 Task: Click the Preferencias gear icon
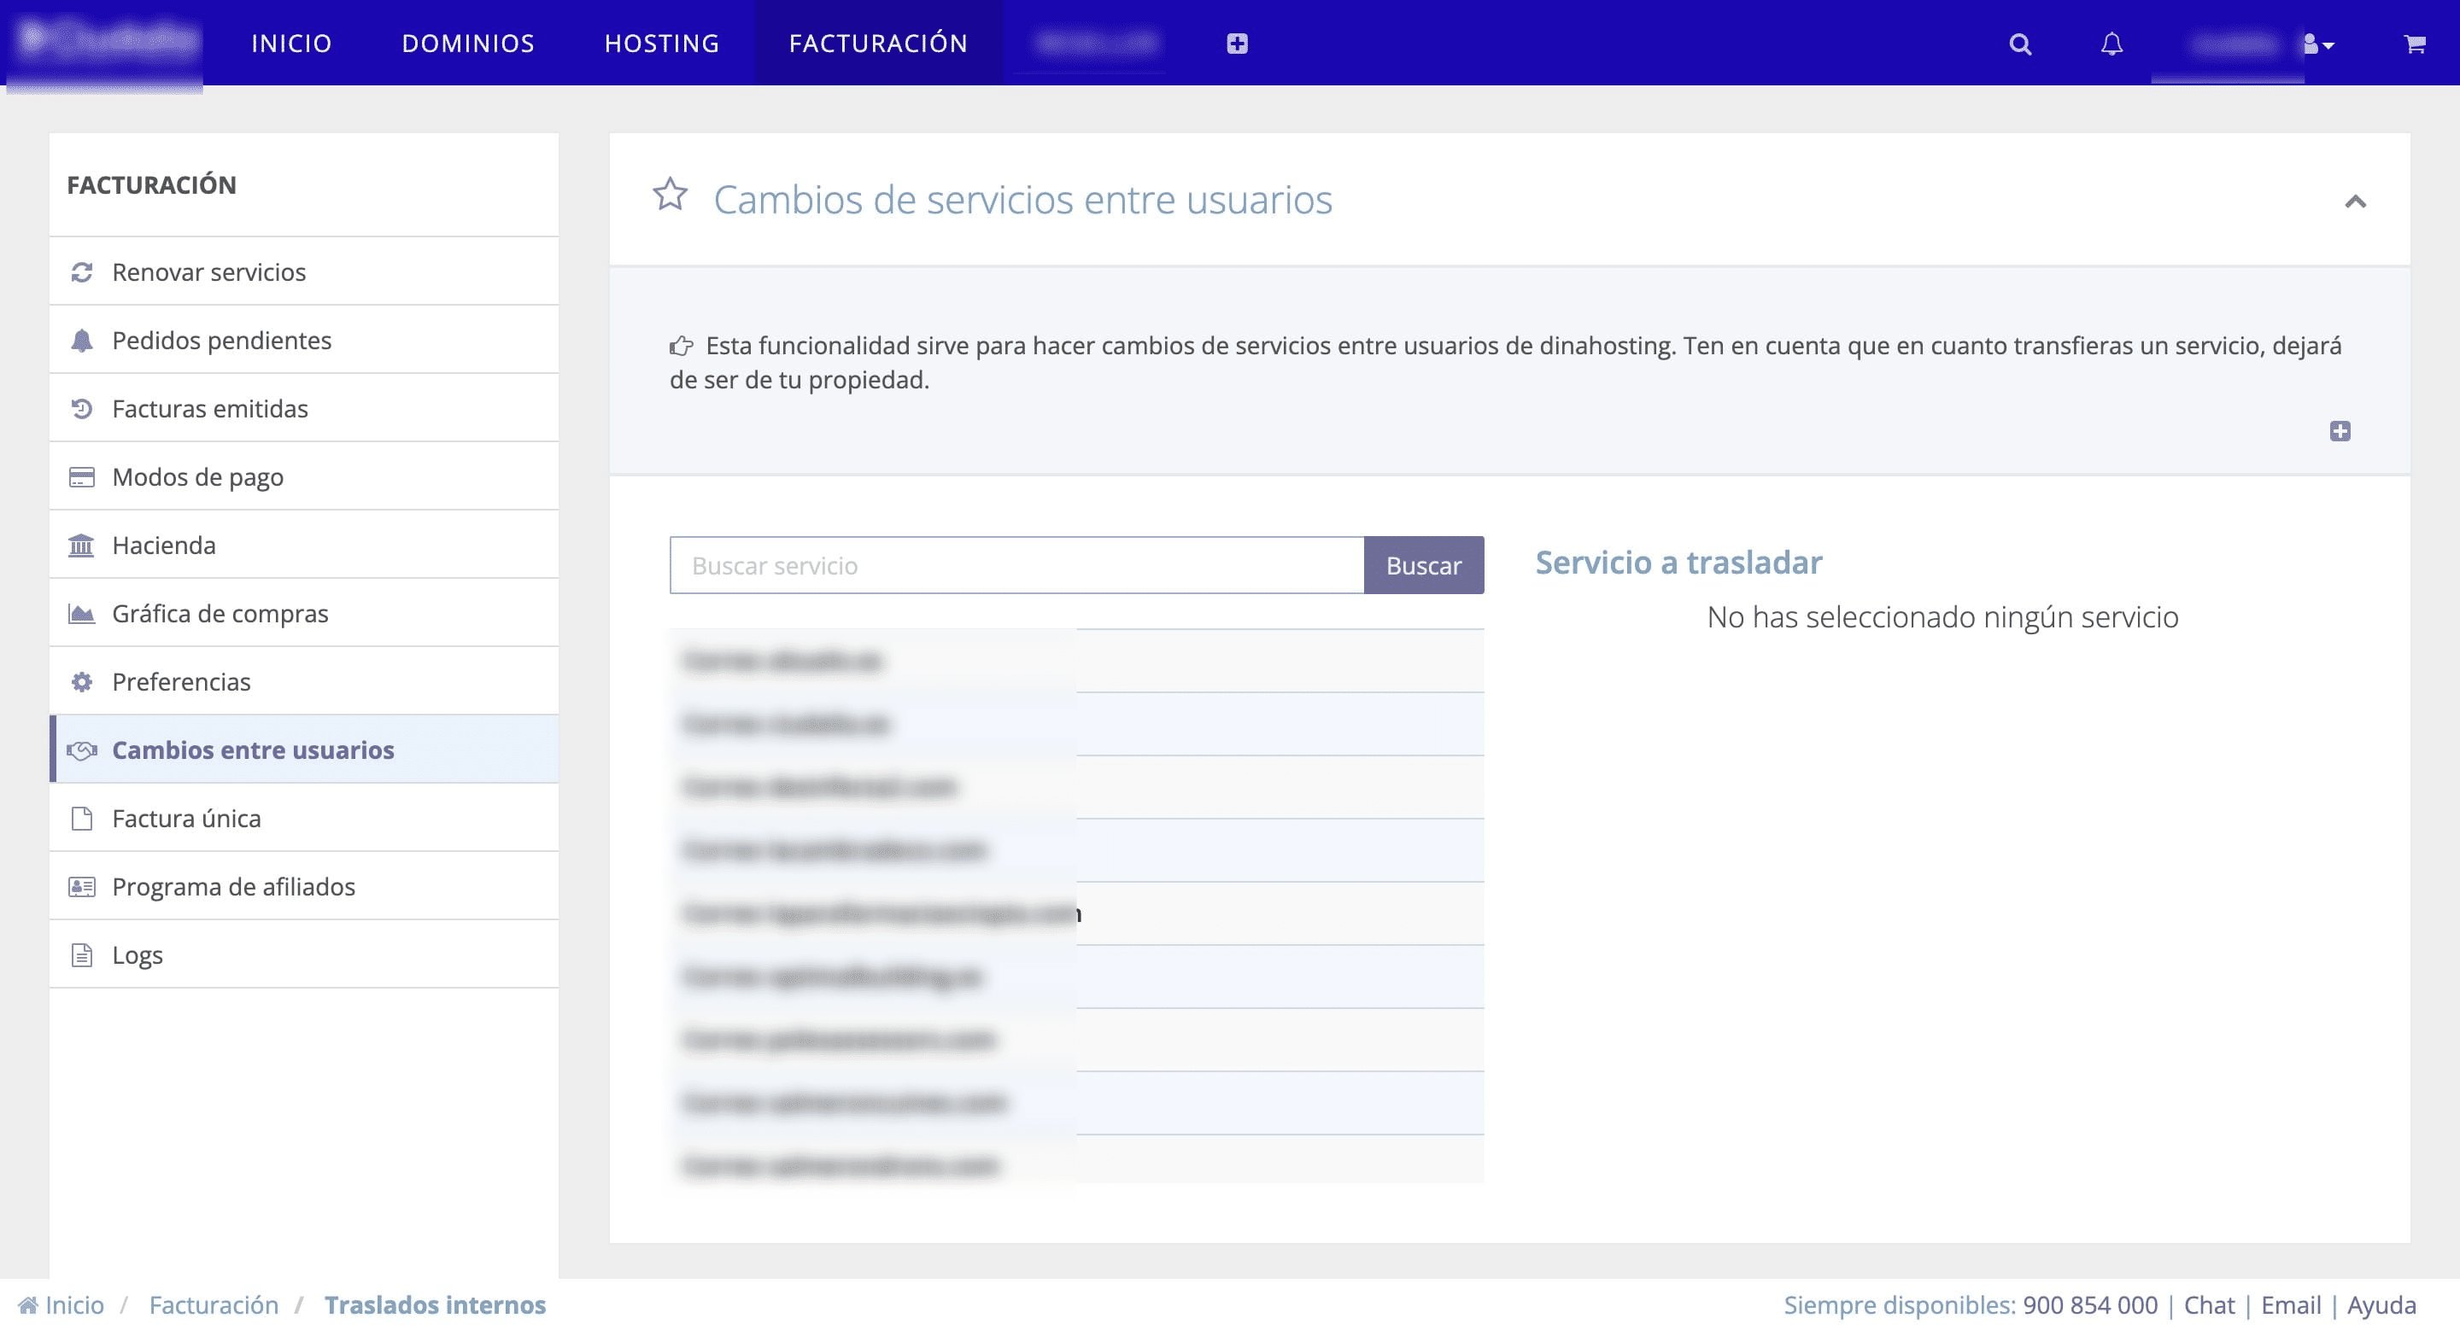point(81,681)
